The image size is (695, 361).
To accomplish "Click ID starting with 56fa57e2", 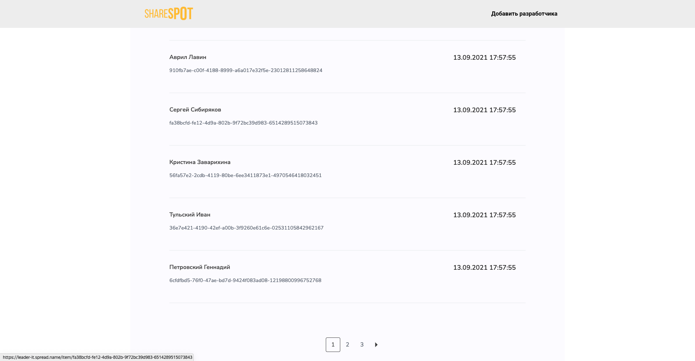I will [245, 176].
